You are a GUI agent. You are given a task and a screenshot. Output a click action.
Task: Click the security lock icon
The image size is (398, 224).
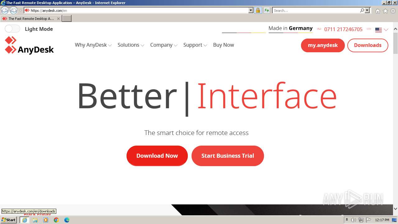258,11
